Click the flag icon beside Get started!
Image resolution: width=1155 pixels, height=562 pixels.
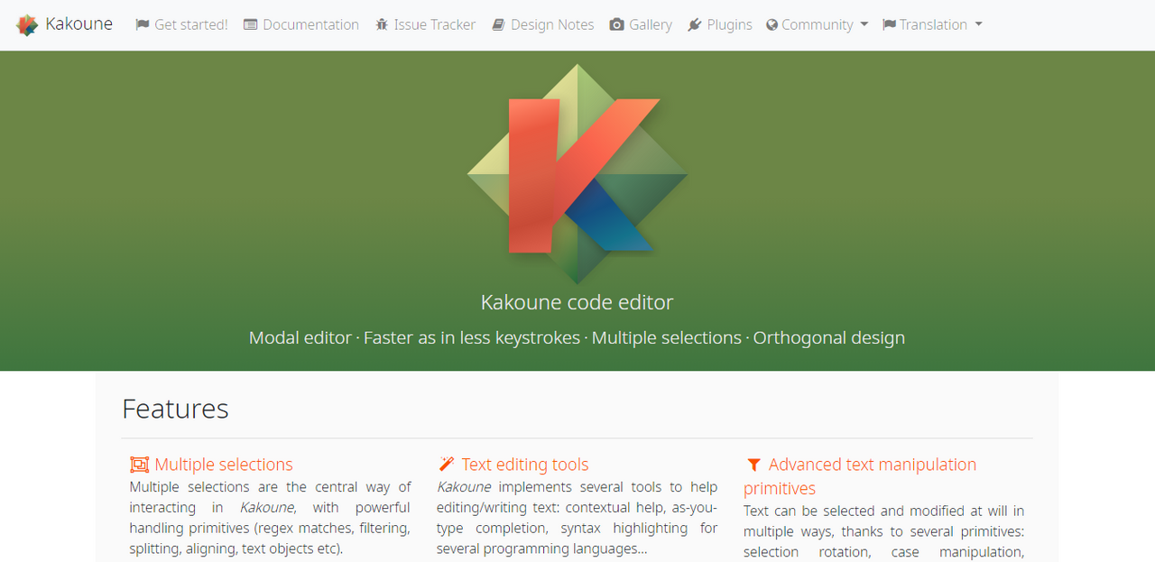(143, 25)
